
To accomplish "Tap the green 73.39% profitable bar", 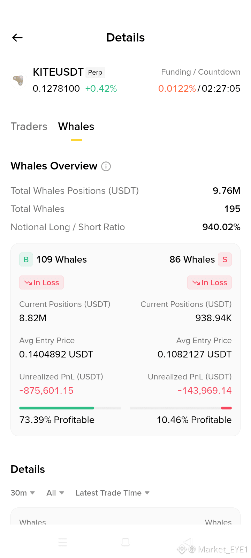I will (x=57, y=408).
